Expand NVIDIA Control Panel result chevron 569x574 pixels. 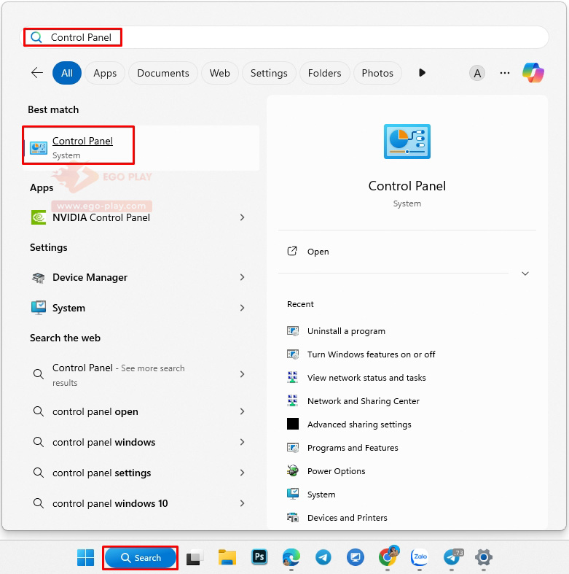coord(242,217)
